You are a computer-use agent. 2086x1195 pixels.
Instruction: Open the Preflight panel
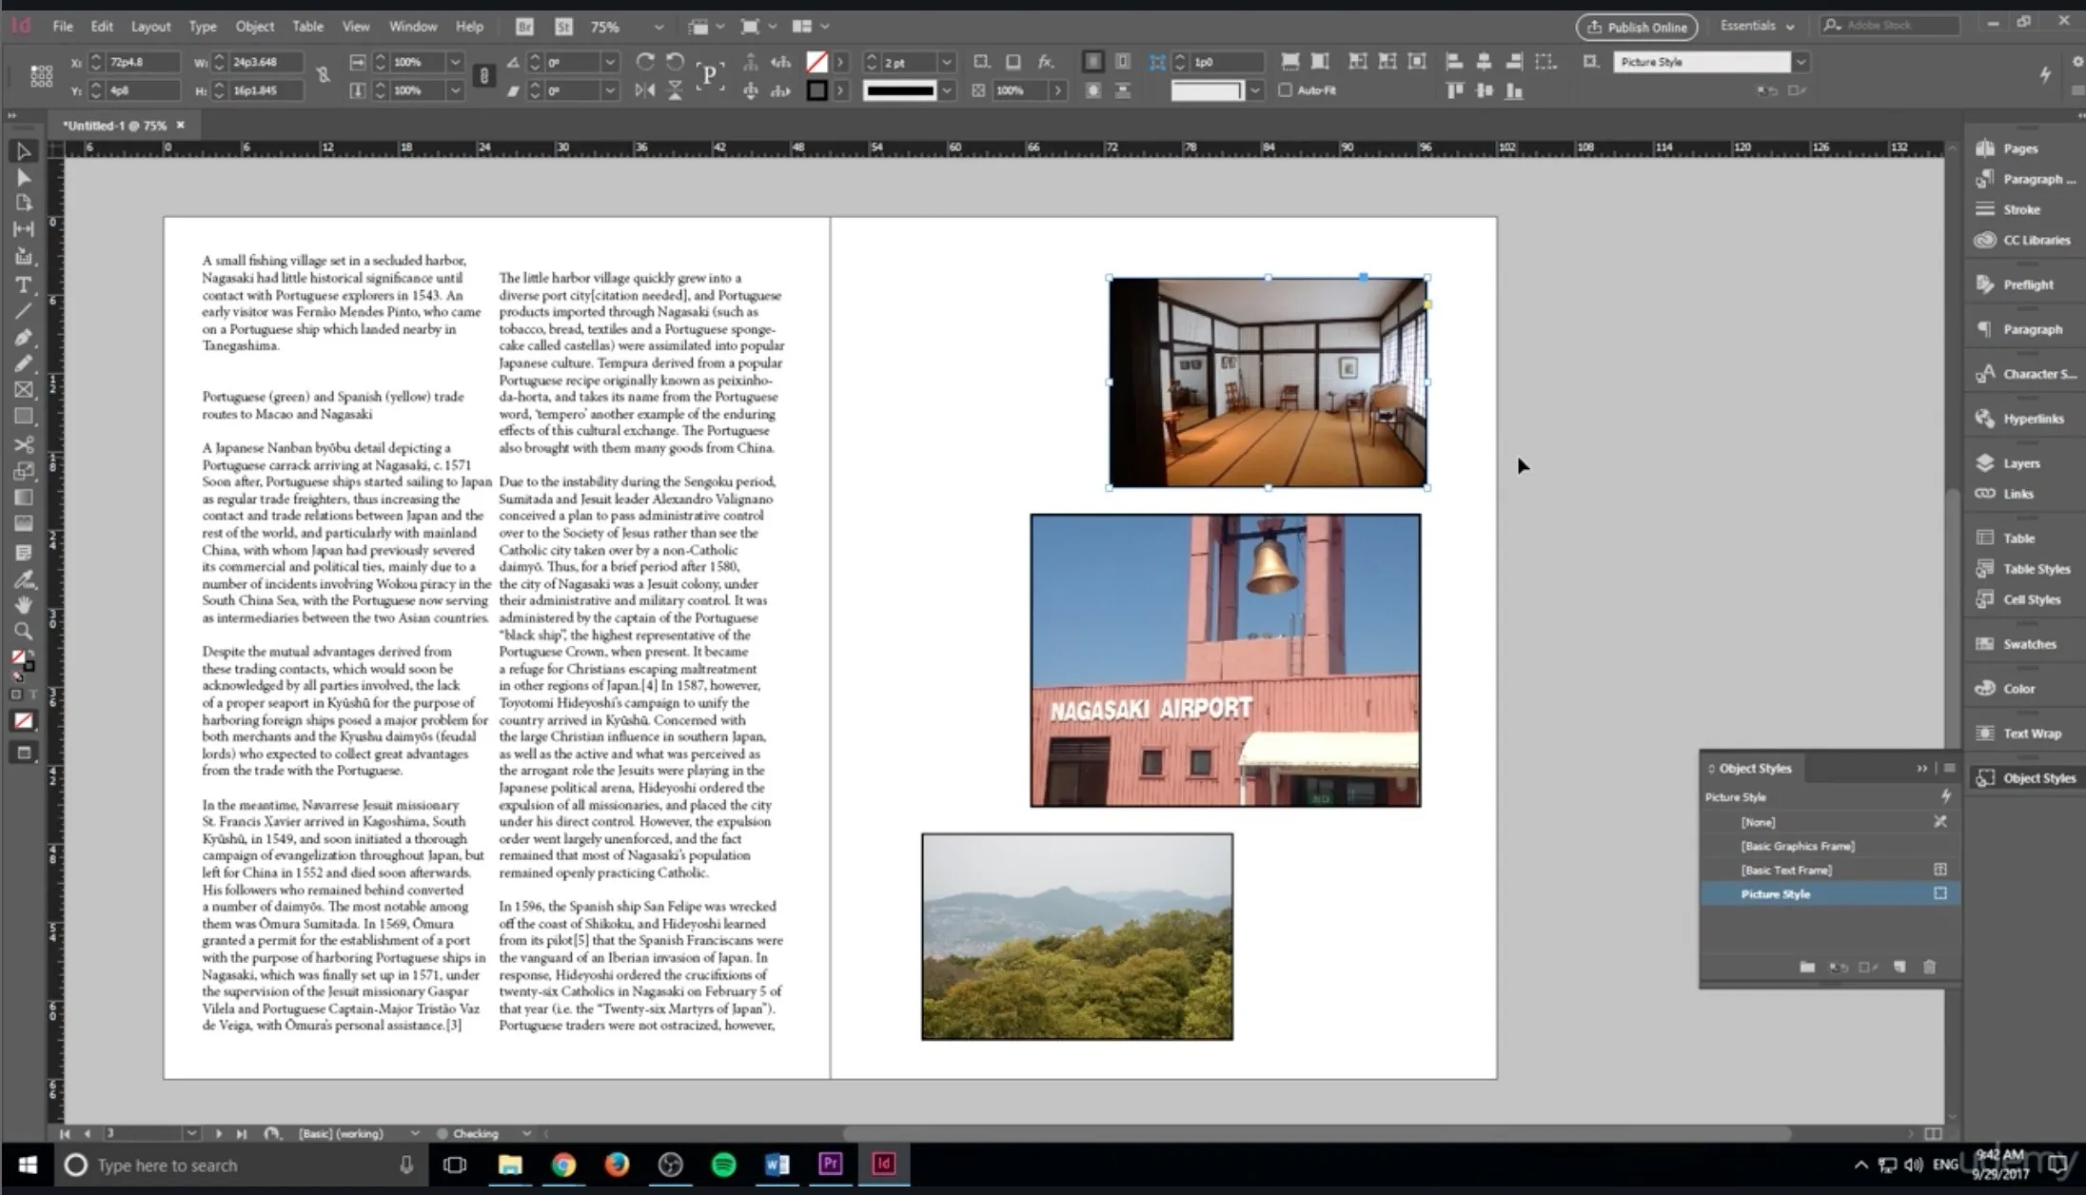coord(2024,284)
